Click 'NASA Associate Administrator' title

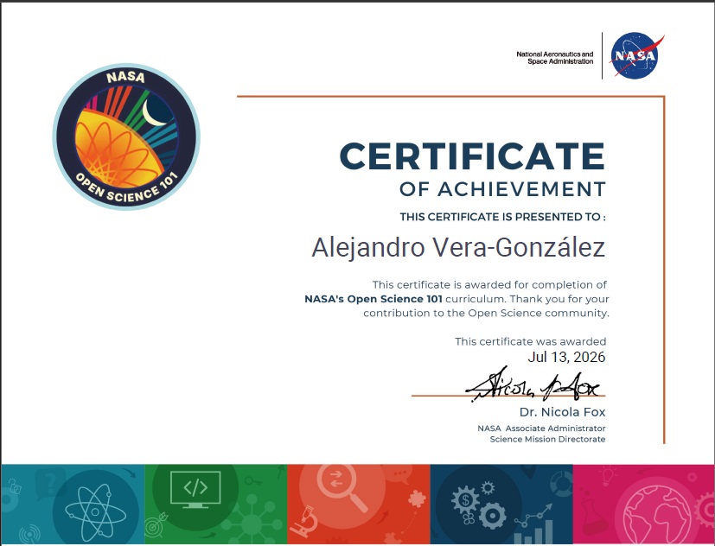pos(541,429)
